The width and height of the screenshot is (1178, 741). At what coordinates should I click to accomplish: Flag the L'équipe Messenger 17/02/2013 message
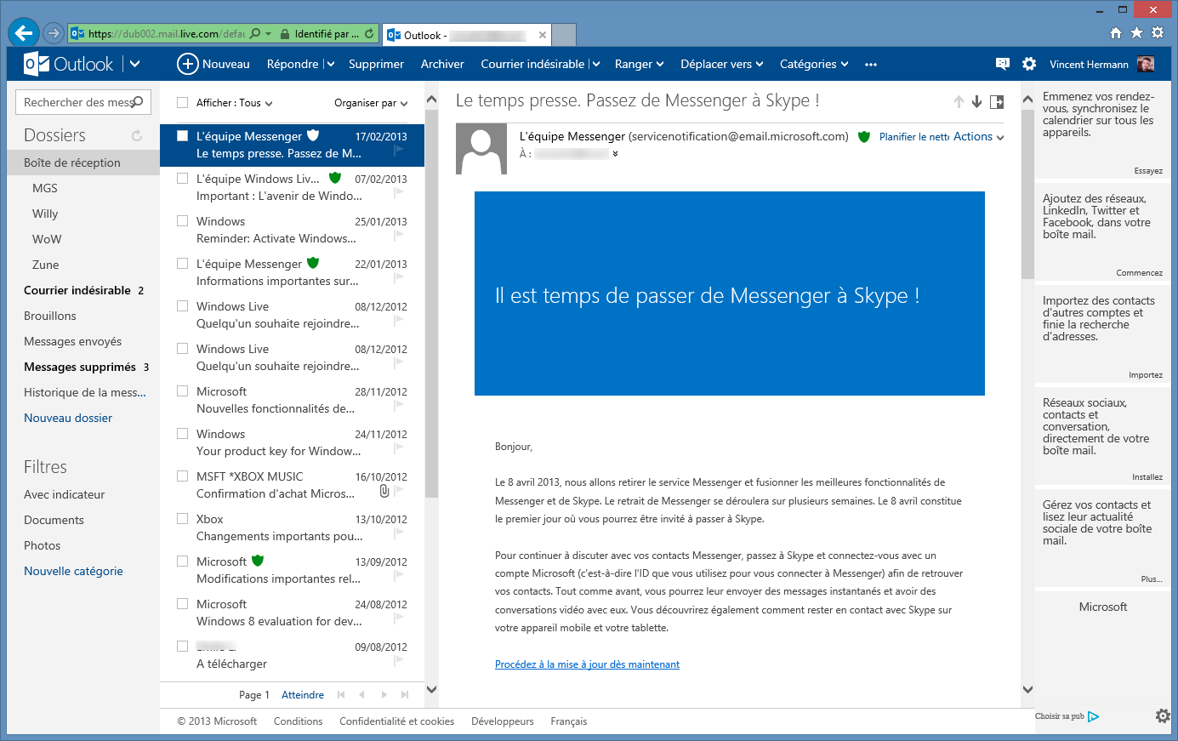click(399, 151)
